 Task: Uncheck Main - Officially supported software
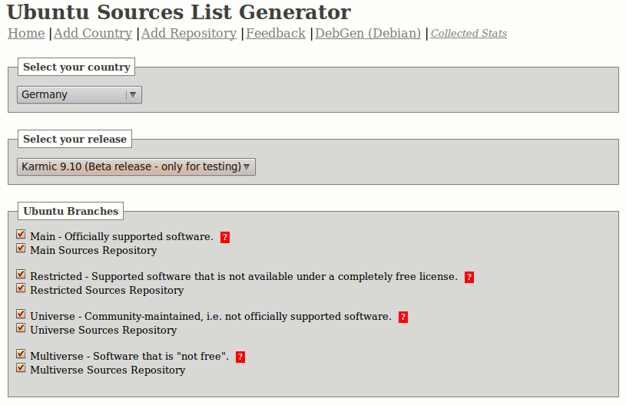21,235
